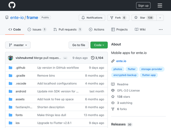Open the vishnukvmd author link
Screen dimensions: 171x128
(24, 58)
